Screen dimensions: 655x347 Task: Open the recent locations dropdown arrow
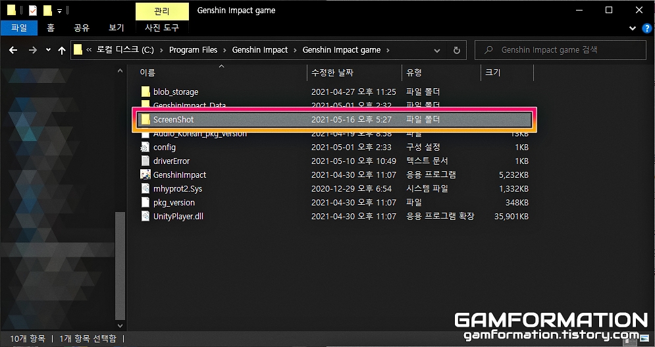click(48, 50)
